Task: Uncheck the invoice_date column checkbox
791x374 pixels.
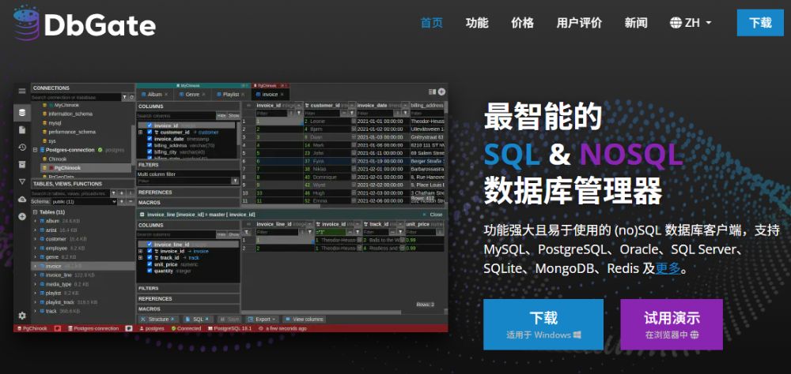Action: pyautogui.click(x=149, y=138)
